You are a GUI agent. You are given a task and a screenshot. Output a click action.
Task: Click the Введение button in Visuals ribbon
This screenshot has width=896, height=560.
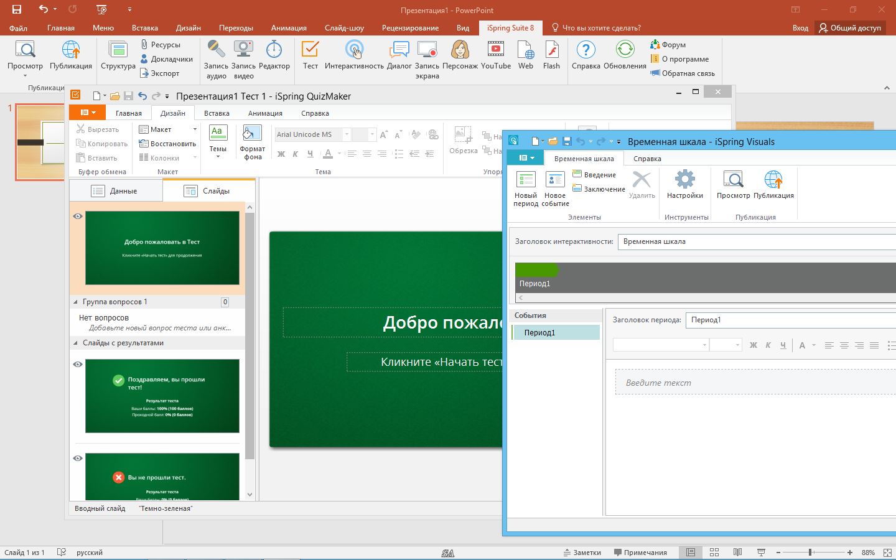pyautogui.click(x=594, y=175)
